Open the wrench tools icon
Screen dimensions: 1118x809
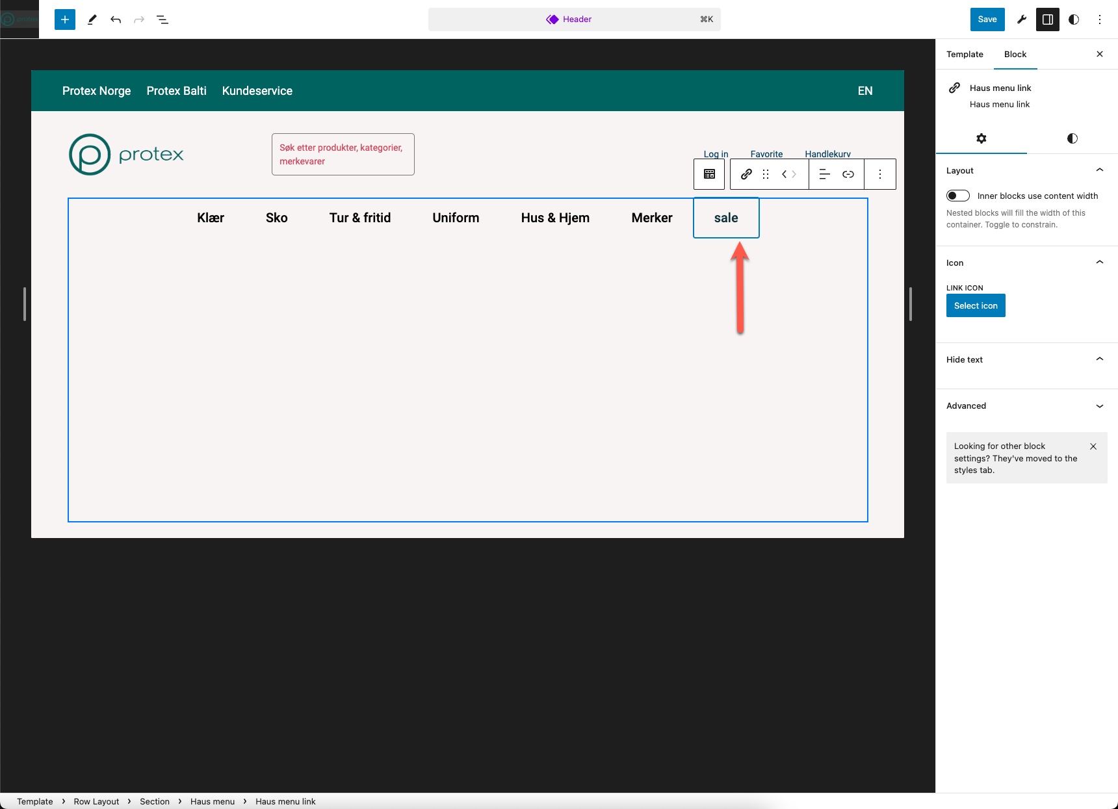1022,19
